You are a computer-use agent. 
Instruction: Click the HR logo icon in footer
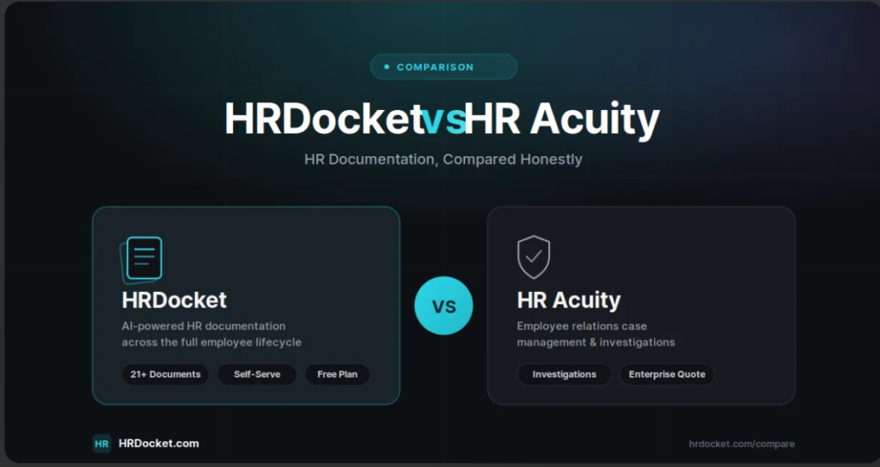click(101, 444)
